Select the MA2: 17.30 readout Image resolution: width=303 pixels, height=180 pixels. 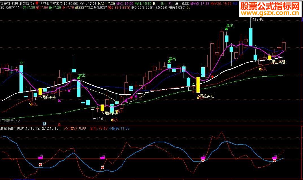[x=106, y=3]
